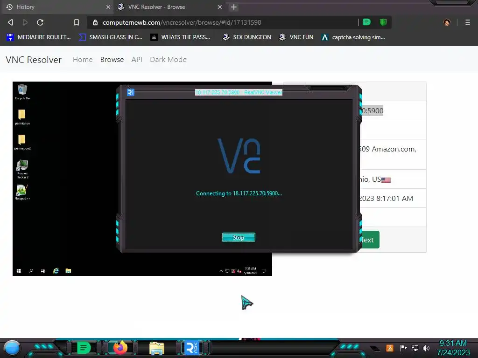Click the address bar URL
Image resolution: width=478 pixels, height=358 pixels.
[x=182, y=22]
